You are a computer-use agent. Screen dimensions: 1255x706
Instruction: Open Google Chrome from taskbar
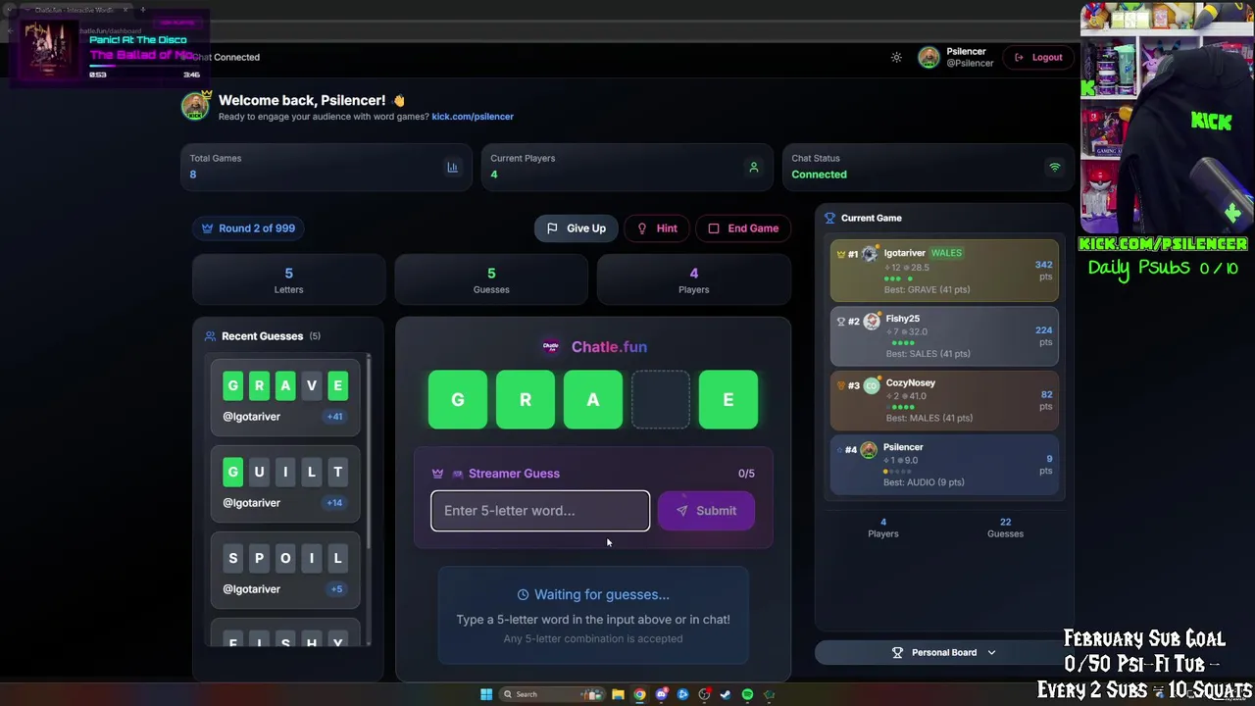(x=639, y=695)
